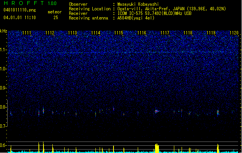
Task: Click time marker 1119
Action: (x=211, y=33)
